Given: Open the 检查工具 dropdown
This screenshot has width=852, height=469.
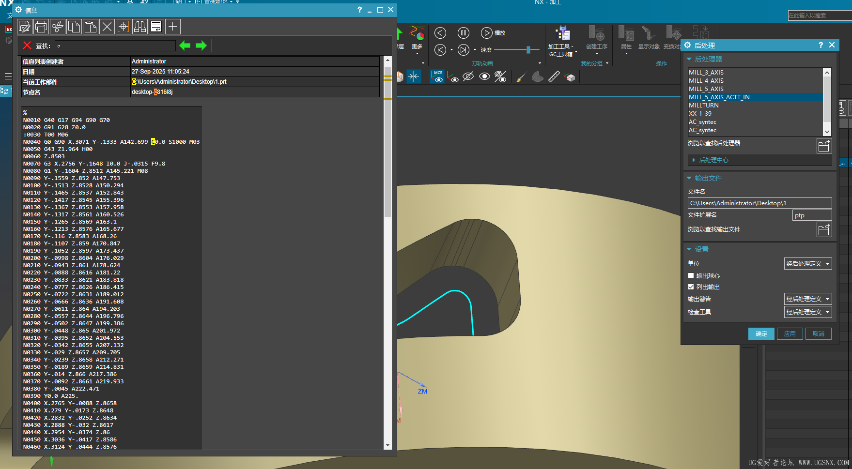Looking at the screenshot, I should [x=807, y=312].
